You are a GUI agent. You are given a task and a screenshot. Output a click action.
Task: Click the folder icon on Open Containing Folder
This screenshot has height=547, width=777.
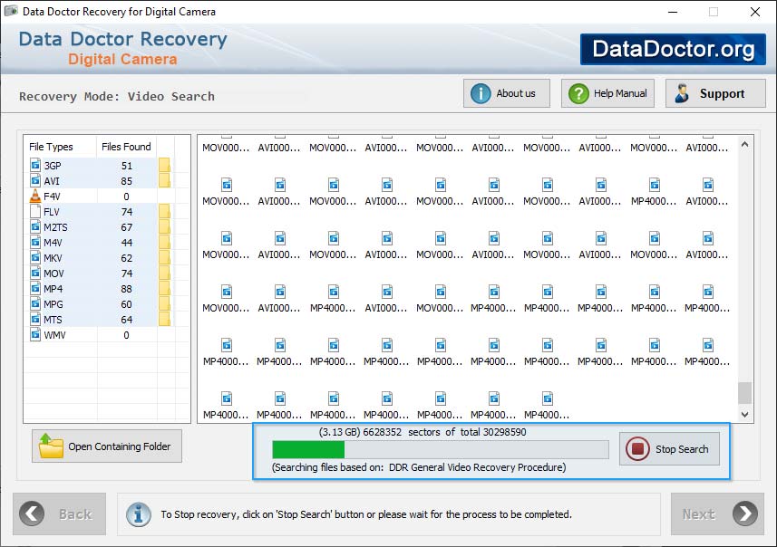[x=51, y=446]
